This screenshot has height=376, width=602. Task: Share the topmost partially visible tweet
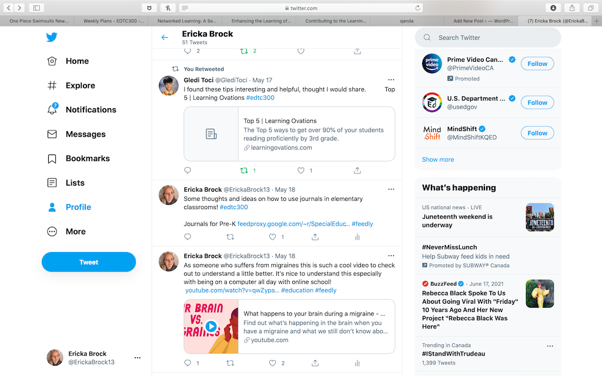pos(357,51)
